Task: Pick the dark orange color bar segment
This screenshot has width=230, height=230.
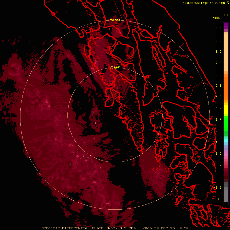Action: (226, 88)
